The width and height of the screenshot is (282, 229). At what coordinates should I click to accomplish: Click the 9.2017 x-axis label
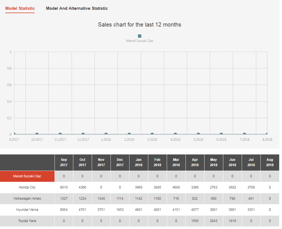pos(14,140)
